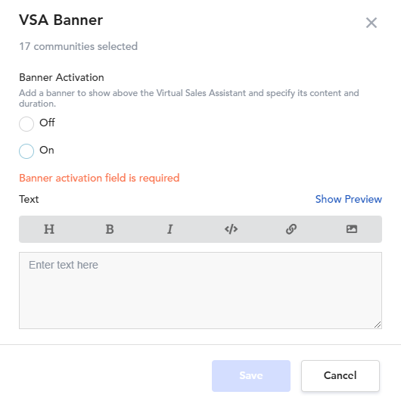Insert a hyperlink using the chain link icon
This screenshot has width=401, height=404.
pyautogui.click(x=291, y=229)
